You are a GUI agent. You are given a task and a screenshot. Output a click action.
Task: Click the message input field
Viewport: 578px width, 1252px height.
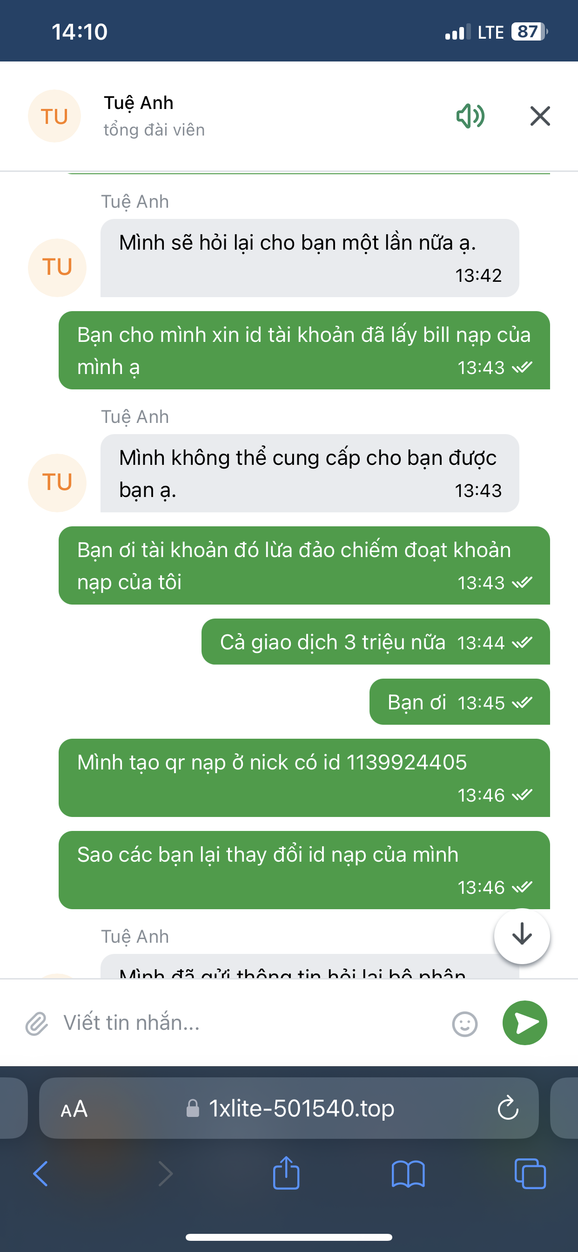[x=253, y=1022]
